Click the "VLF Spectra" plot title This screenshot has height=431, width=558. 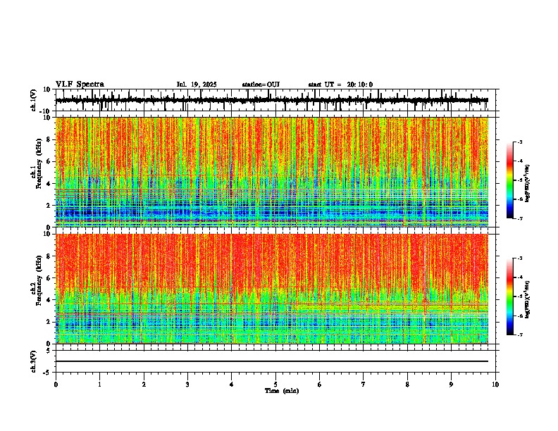pos(80,85)
